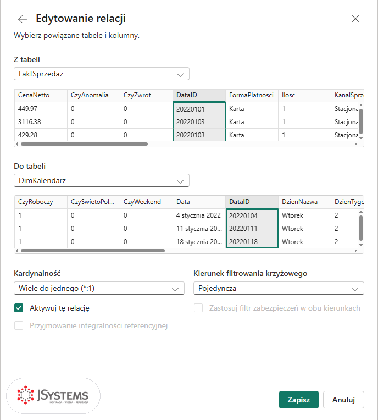Expand Kierunek filtrowania krzyżowego dropdown
The width and height of the screenshot is (378, 420).
[279, 288]
